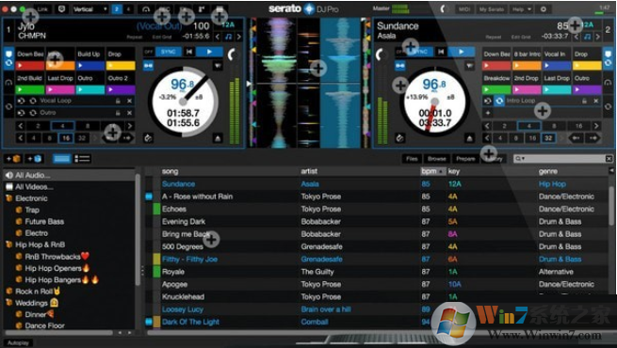The image size is (617, 348).
Task: Add a new crate
Action: (12, 159)
